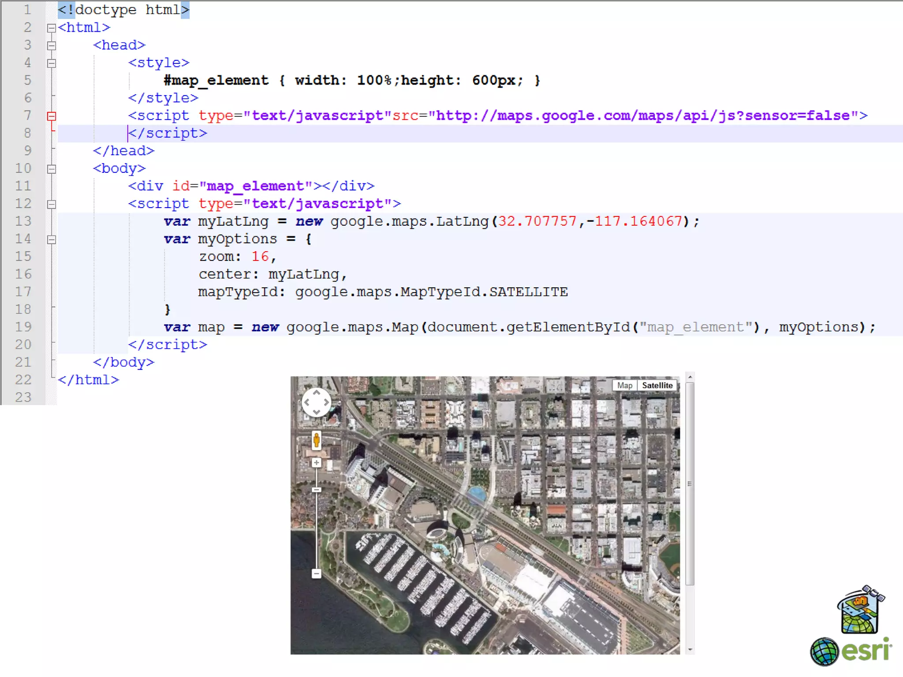Image resolution: width=903 pixels, height=677 pixels.
Task: Click the Street View pegman icon
Action: (x=316, y=440)
